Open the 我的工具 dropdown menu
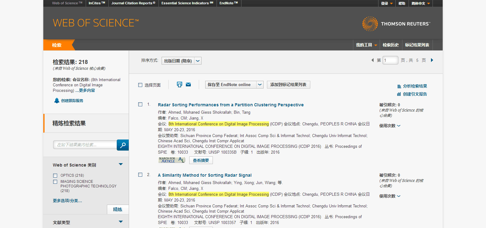Viewport: 486px width, 228px height. 366,45
